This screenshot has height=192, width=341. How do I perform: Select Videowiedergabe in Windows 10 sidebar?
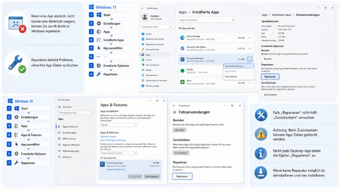pyautogui.click(x=69, y=151)
